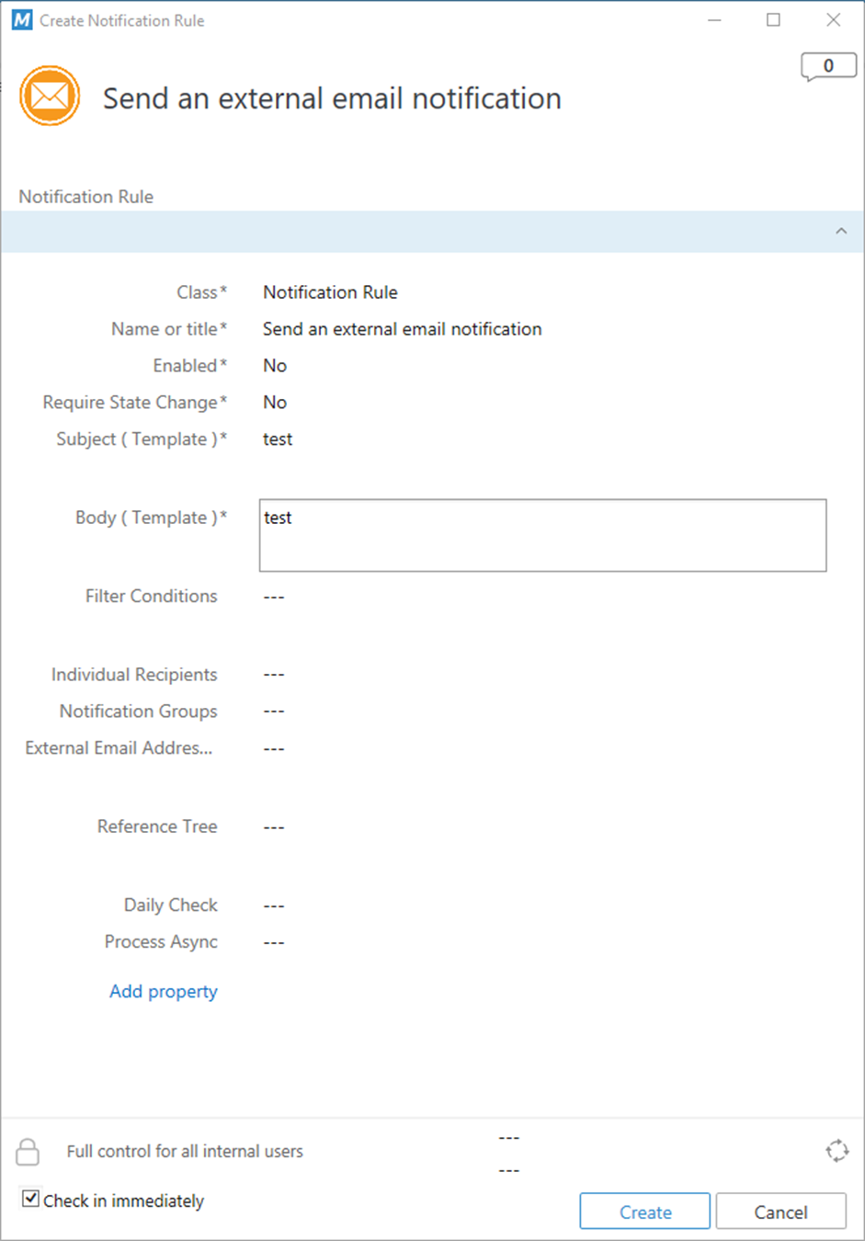Set the Process Async empty value
Screen dimensions: 865x1241
[x=274, y=942]
